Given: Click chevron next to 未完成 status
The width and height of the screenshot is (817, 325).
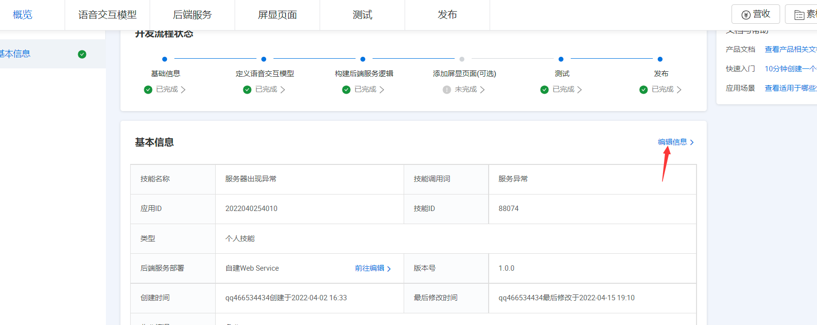Looking at the screenshot, I should [x=482, y=90].
